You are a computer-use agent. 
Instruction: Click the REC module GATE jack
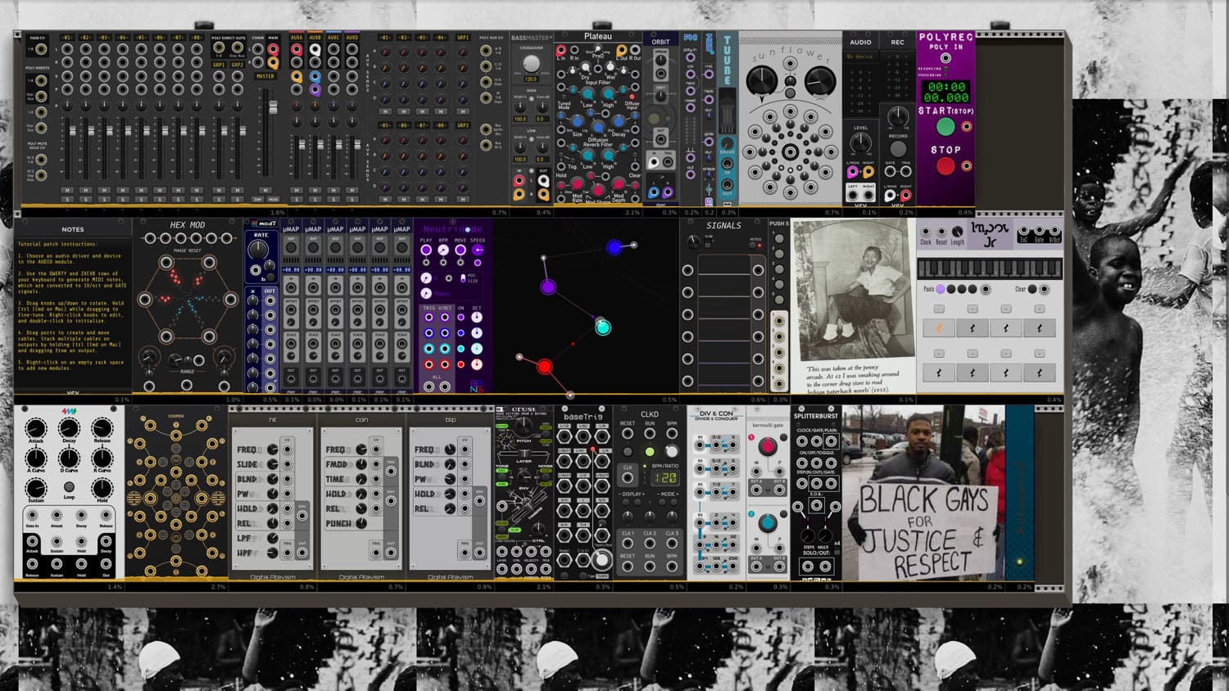pos(891,172)
